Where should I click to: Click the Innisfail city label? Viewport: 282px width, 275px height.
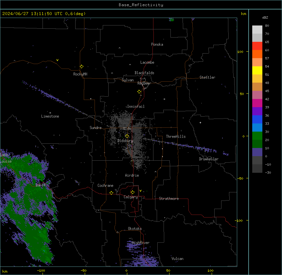pos(136,106)
